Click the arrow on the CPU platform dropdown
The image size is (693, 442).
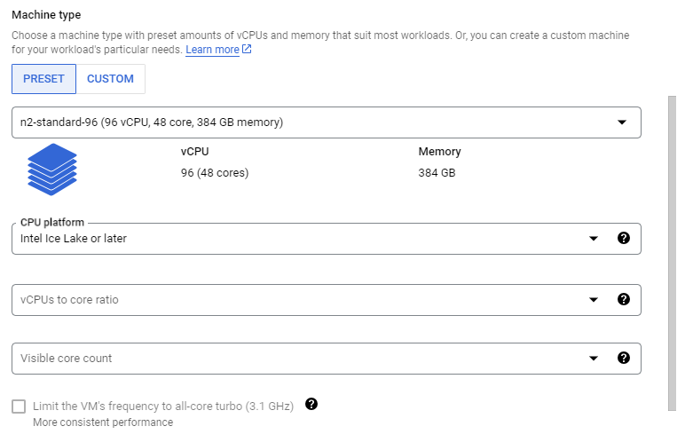[x=594, y=239]
